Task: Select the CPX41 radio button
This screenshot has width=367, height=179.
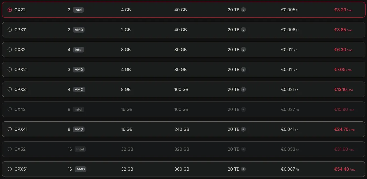Action: [x=10, y=129]
